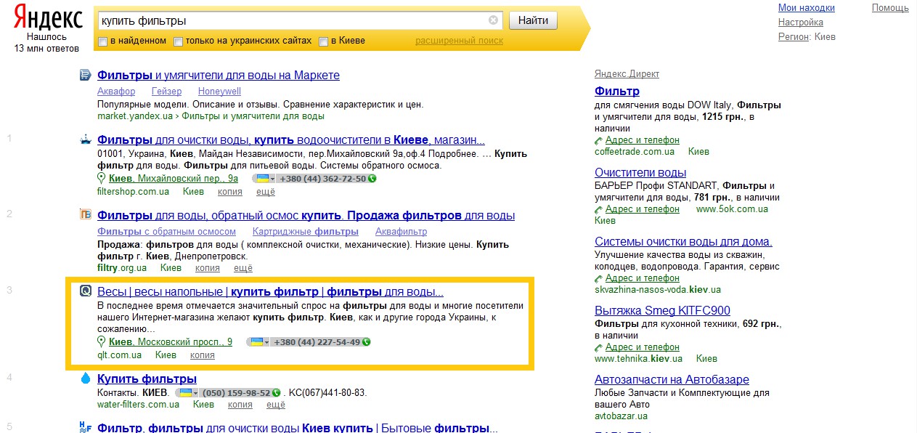
Task: Click phone icon in Вытяжка Smeg ad
Action: 598,347
